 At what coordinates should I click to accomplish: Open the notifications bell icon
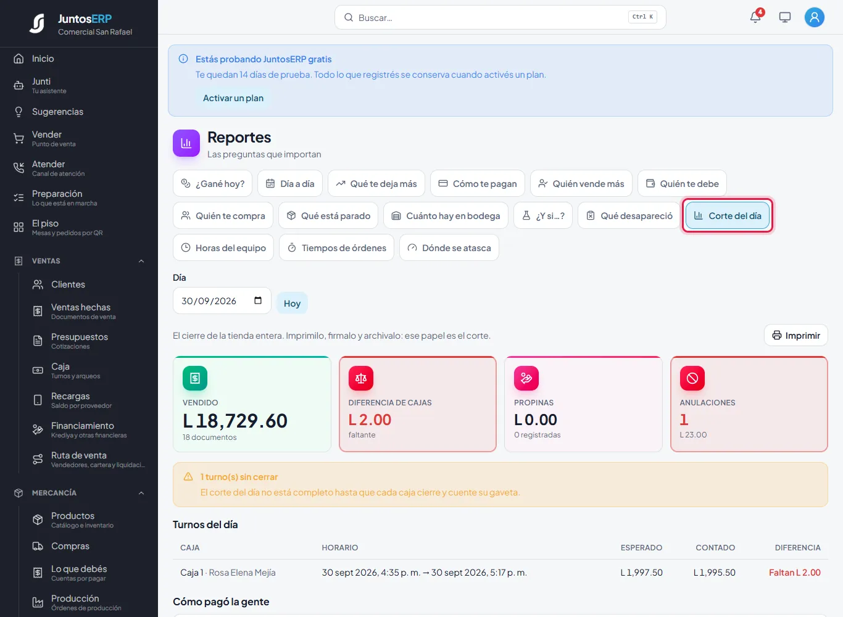755,17
